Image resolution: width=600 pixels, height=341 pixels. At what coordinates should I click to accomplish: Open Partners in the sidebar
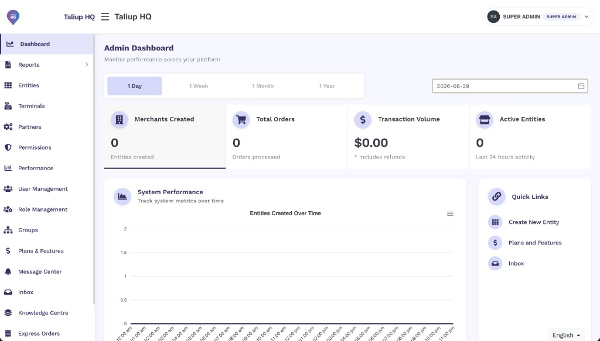[47, 126]
